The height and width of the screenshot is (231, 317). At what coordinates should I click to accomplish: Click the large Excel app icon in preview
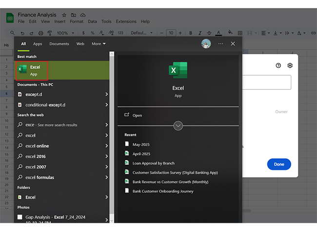(x=178, y=70)
